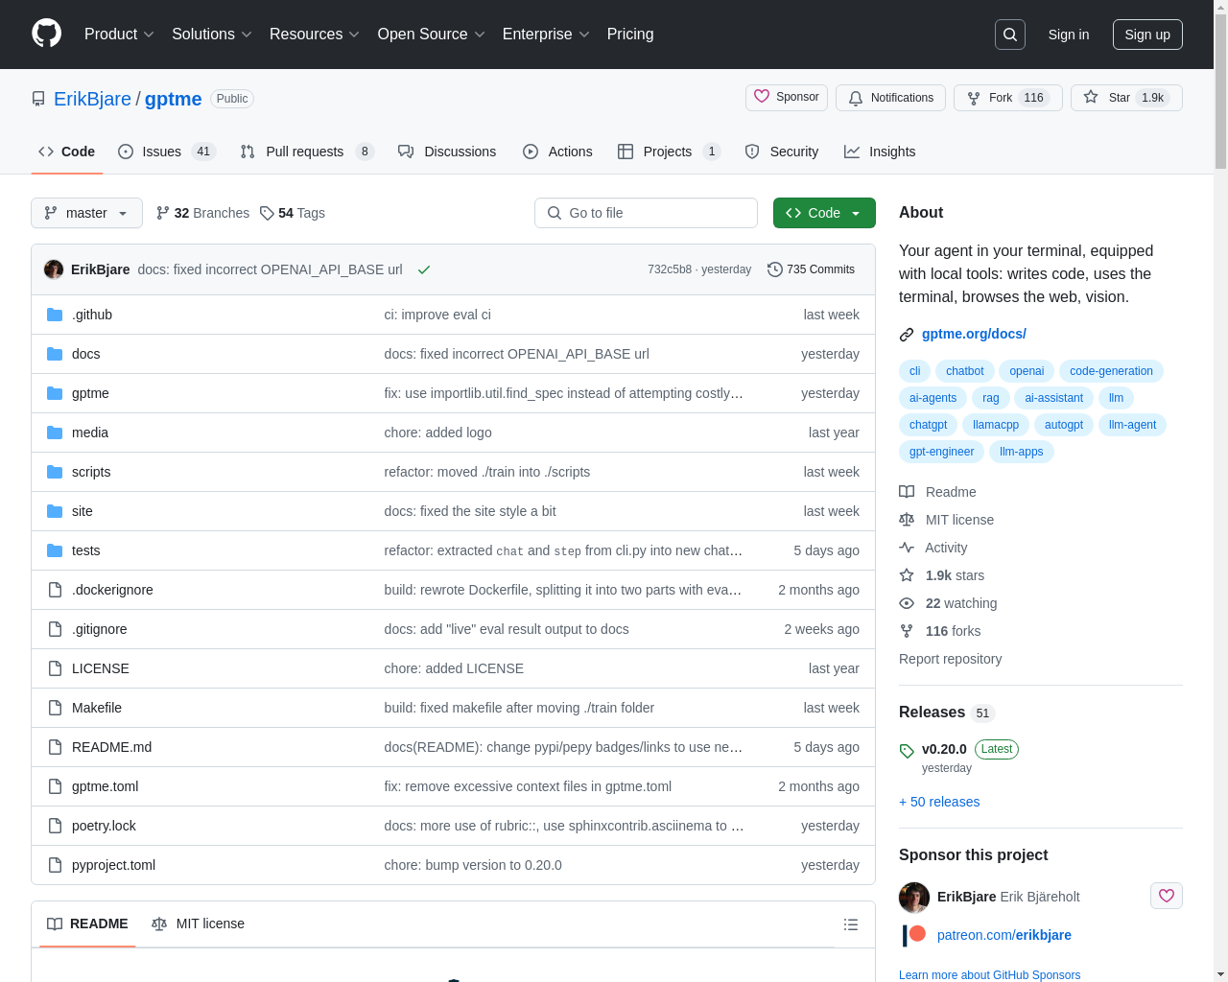Image resolution: width=1228 pixels, height=982 pixels.
Task: Click ErikBjare avatar in commit bar
Action: (54, 269)
